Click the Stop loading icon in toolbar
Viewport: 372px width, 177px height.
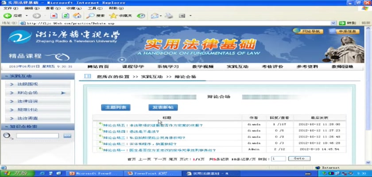tap(54, 15)
